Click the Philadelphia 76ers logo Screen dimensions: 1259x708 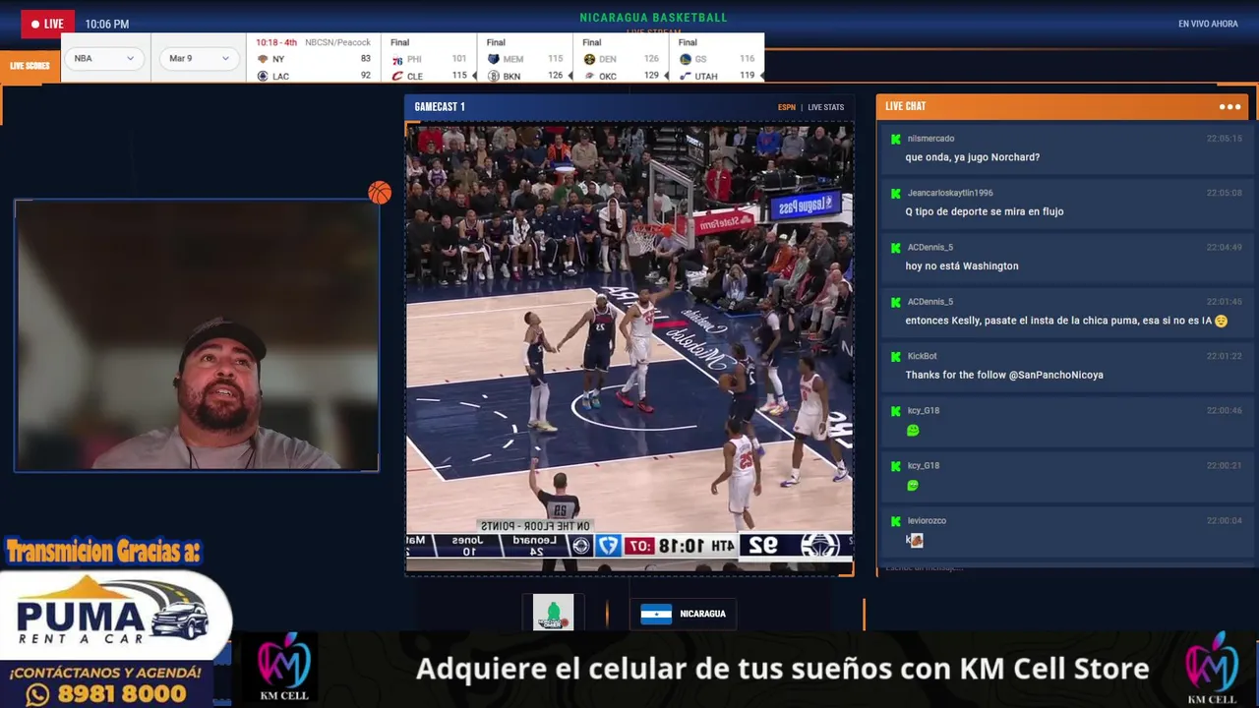coord(396,59)
